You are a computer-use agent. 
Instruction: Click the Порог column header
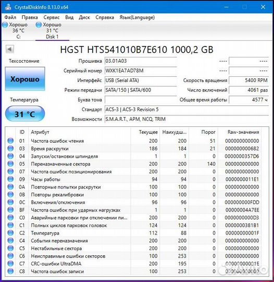coord(203,132)
